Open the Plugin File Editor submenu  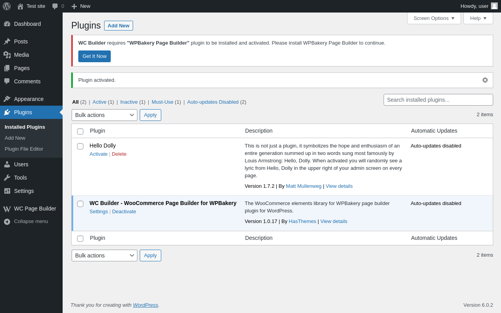click(24, 149)
